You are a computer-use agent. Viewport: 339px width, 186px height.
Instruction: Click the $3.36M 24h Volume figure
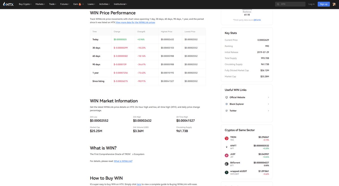[138, 131]
